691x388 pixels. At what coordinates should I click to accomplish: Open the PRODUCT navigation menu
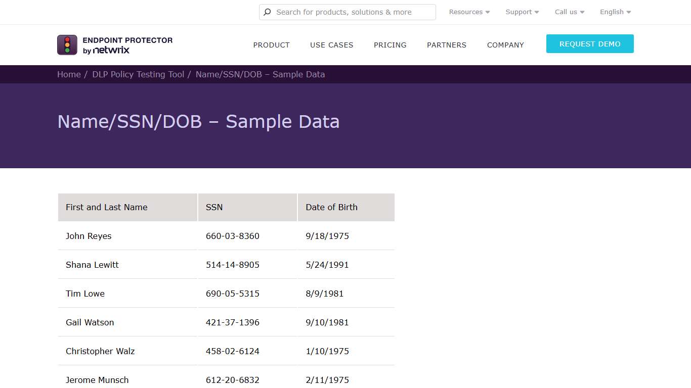pos(271,45)
